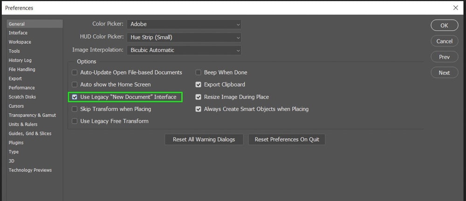
Task: Click Reset Preferences On Quit
Action: 287,139
